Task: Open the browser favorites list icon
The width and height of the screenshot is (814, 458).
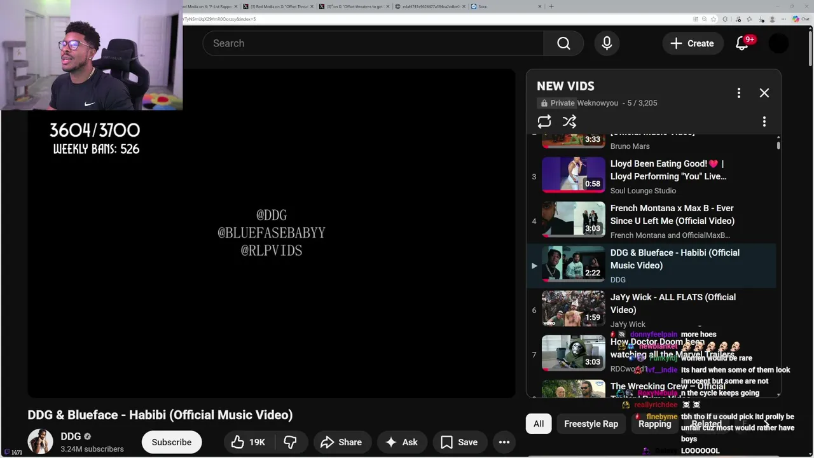Action: coord(749,19)
